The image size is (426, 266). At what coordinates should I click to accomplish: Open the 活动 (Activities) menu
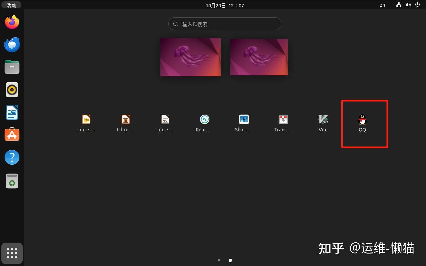(11, 5)
